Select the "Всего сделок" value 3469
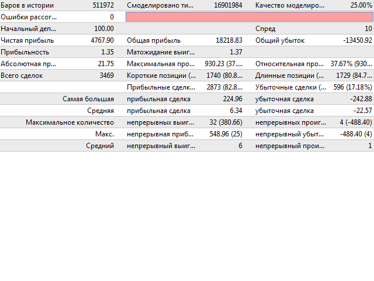This screenshot has height=281, width=374. (103, 76)
